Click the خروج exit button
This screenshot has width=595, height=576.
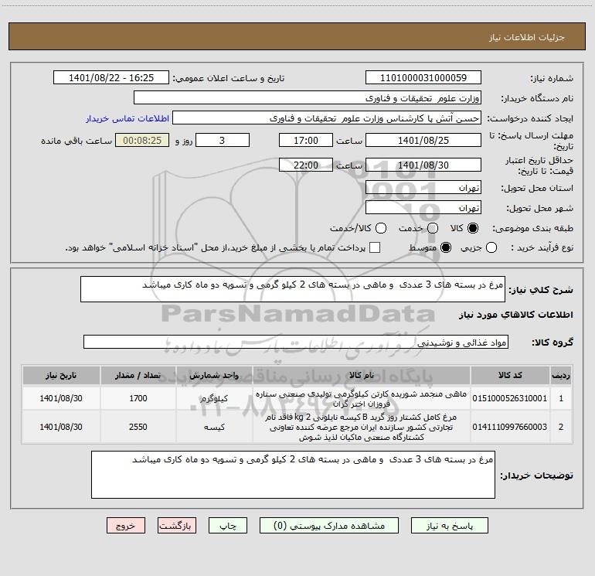(x=126, y=526)
